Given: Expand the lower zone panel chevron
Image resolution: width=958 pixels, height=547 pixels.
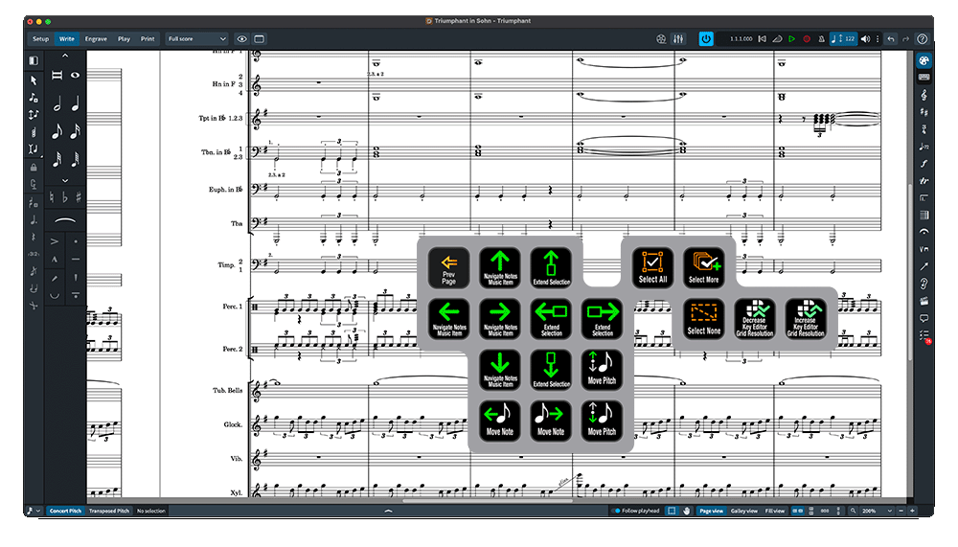Looking at the screenshot, I should tap(388, 511).
